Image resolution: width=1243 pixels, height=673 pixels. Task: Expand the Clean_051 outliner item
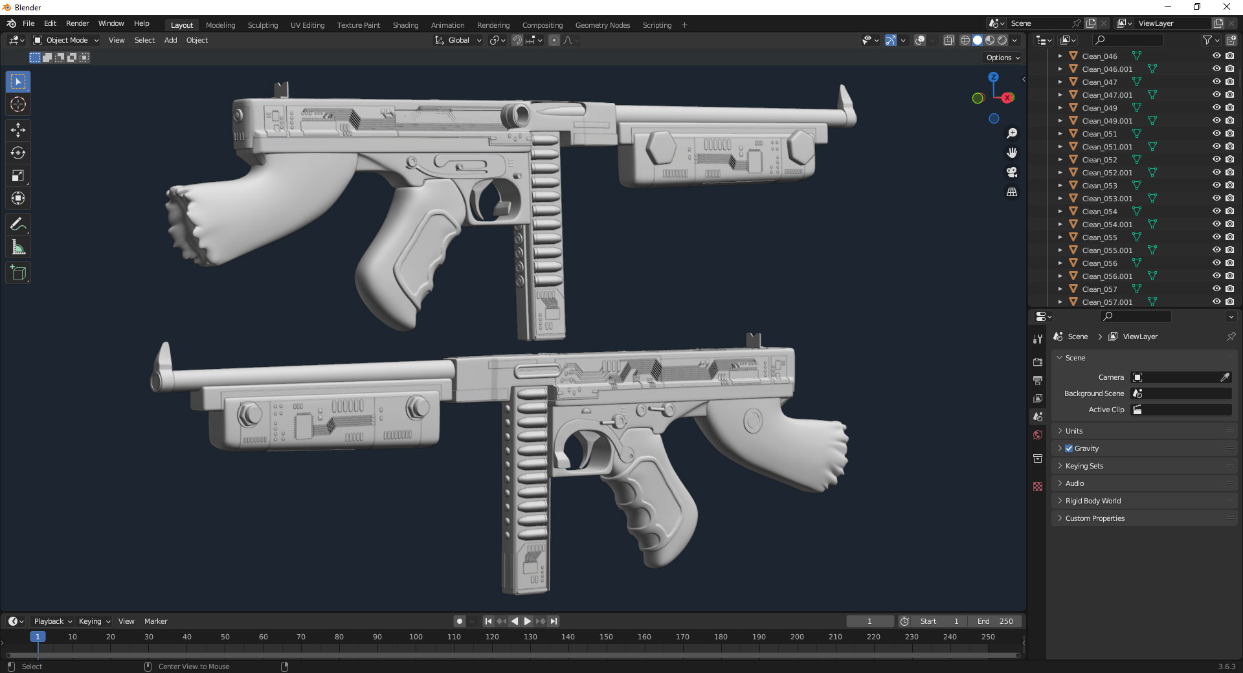pos(1060,133)
